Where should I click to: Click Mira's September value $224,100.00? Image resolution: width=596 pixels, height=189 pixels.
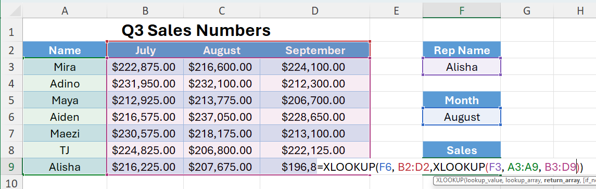[x=315, y=67]
